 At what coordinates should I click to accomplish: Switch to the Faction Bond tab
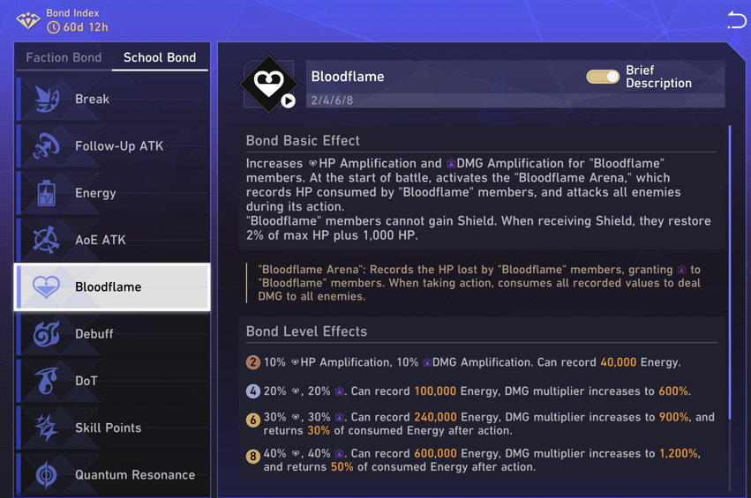coord(64,57)
